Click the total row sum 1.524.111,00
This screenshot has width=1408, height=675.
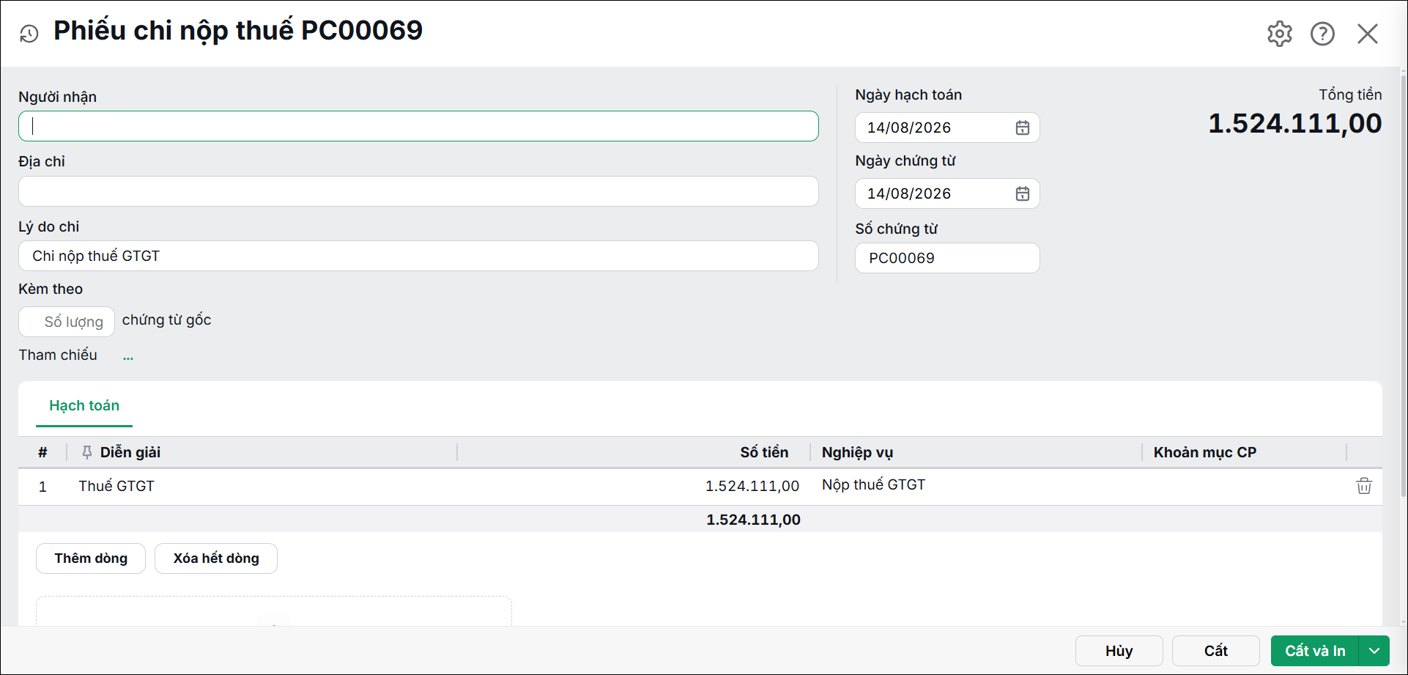coord(753,520)
